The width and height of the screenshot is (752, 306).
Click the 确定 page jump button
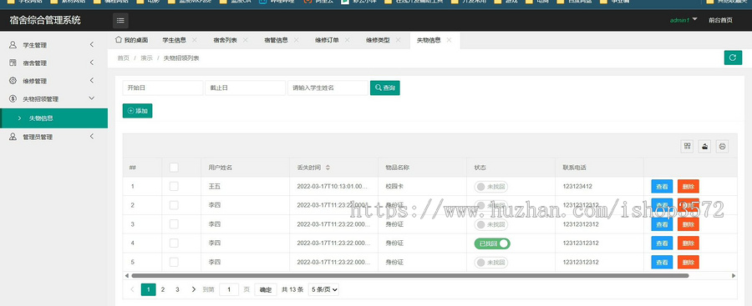[x=266, y=289]
